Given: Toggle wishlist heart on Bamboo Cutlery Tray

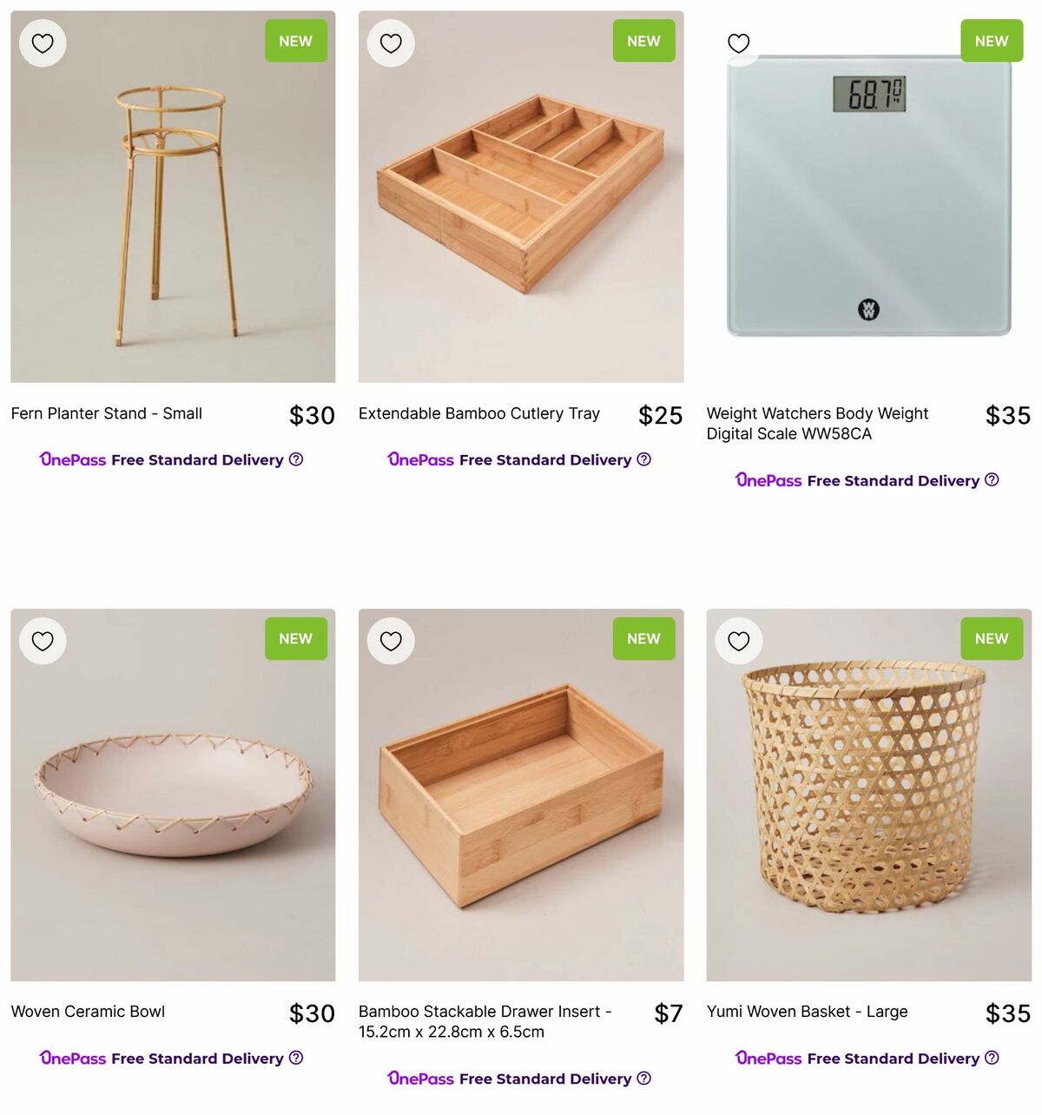Looking at the screenshot, I should [x=391, y=43].
